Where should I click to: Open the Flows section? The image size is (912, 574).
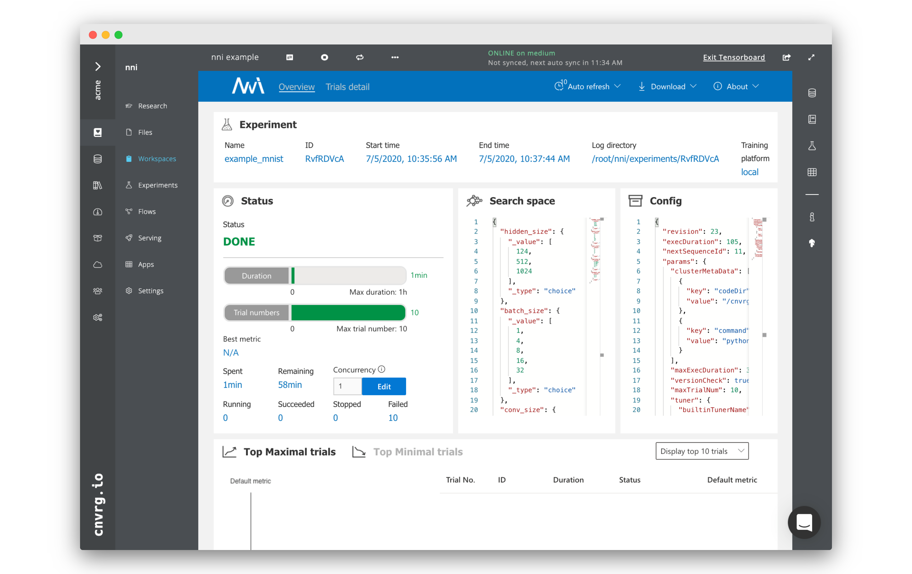pyautogui.click(x=141, y=211)
